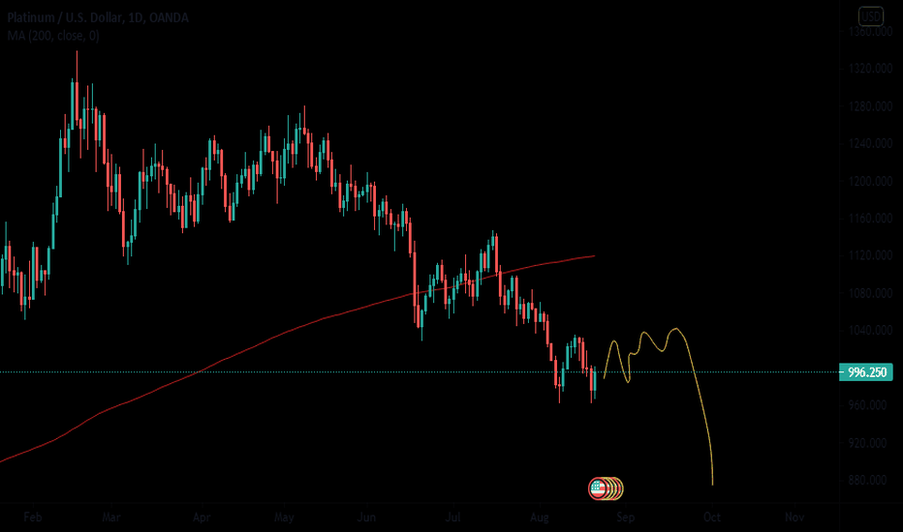Click the 1200.000 price axis label
Screen dimensions: 903x532
[870, 181]
